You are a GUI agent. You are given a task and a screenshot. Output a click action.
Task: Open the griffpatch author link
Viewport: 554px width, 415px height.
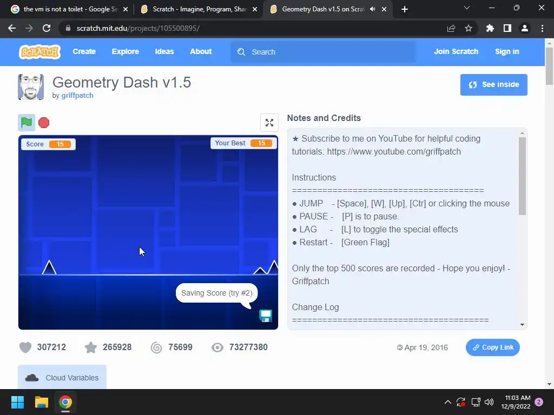[x=77, y=95]
